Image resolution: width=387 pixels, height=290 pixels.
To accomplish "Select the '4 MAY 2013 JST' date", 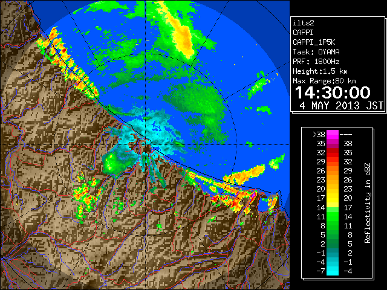I will [x=341, y=106].
